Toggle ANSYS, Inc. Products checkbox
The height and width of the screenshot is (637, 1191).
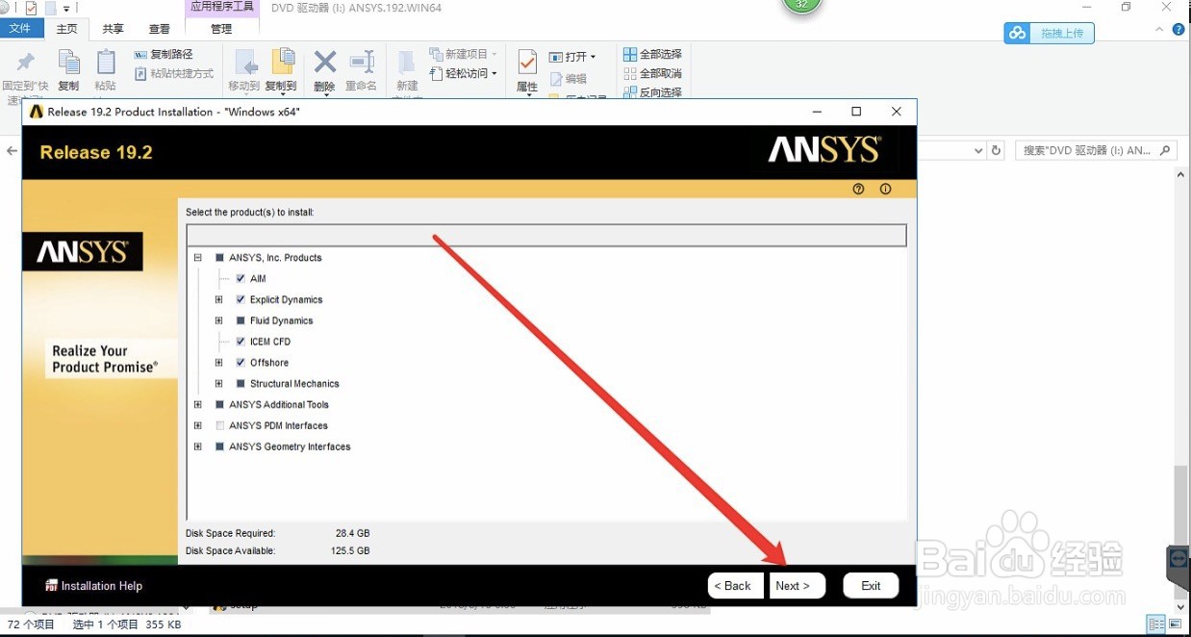click(x=219, y=258)
